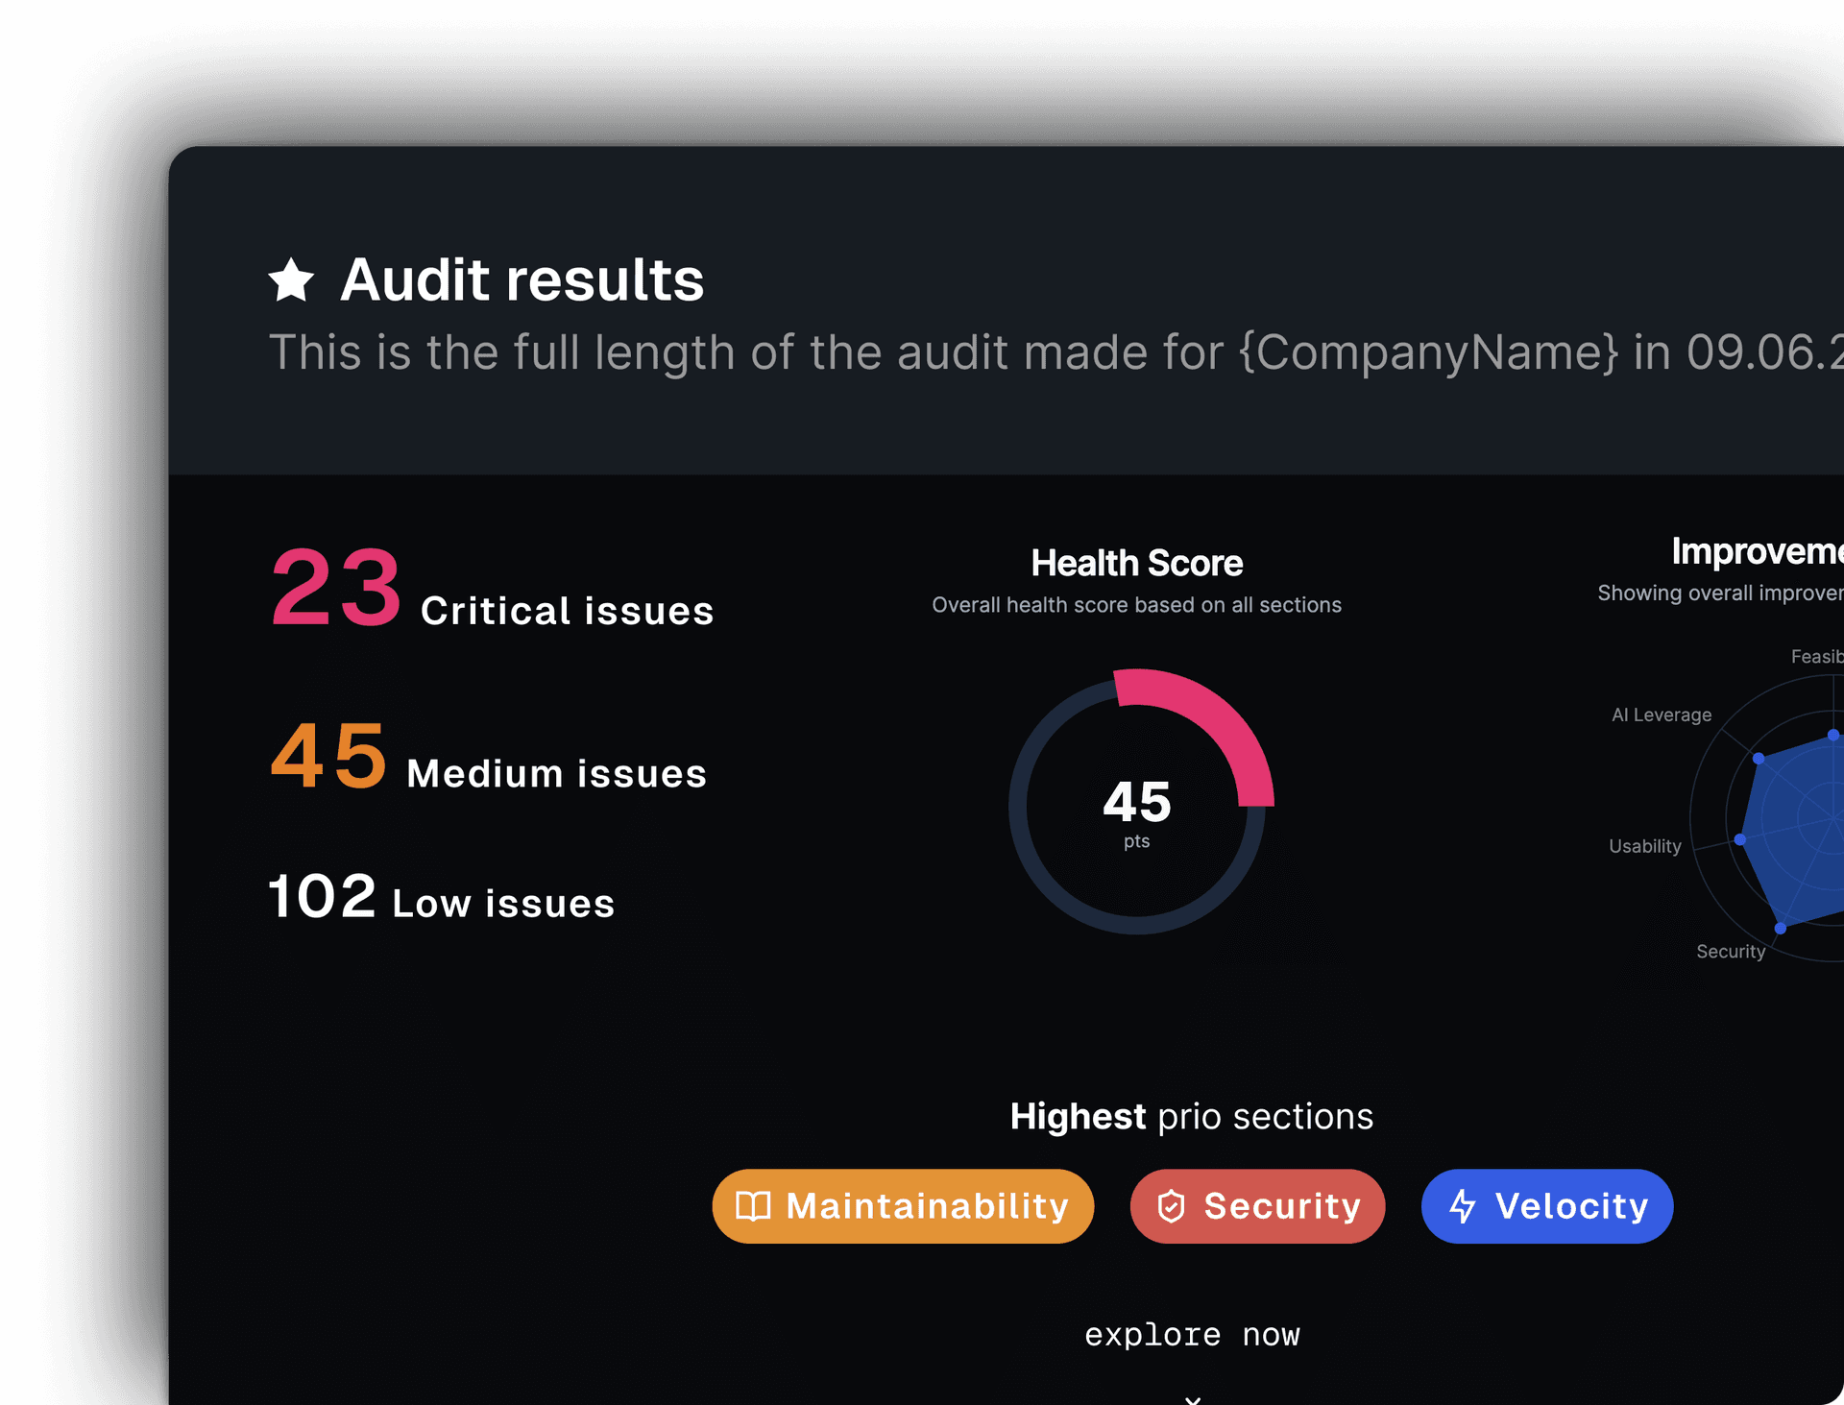Click the Health Score heading
The image size is (1844, 1405).
pos(1136,564)
